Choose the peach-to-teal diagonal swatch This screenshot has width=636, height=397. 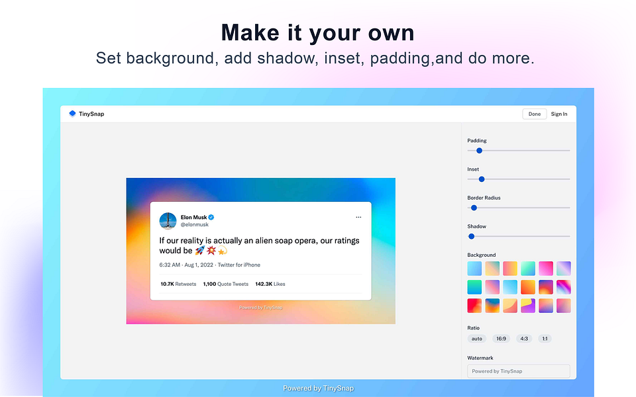point(492,269)
